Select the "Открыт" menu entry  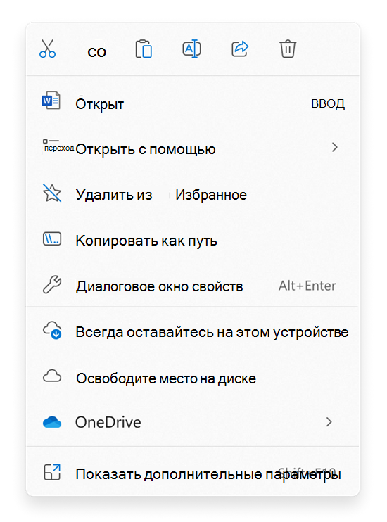(x=193, y=104)
